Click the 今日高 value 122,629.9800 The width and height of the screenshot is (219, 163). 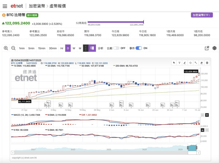click(120, 35)
